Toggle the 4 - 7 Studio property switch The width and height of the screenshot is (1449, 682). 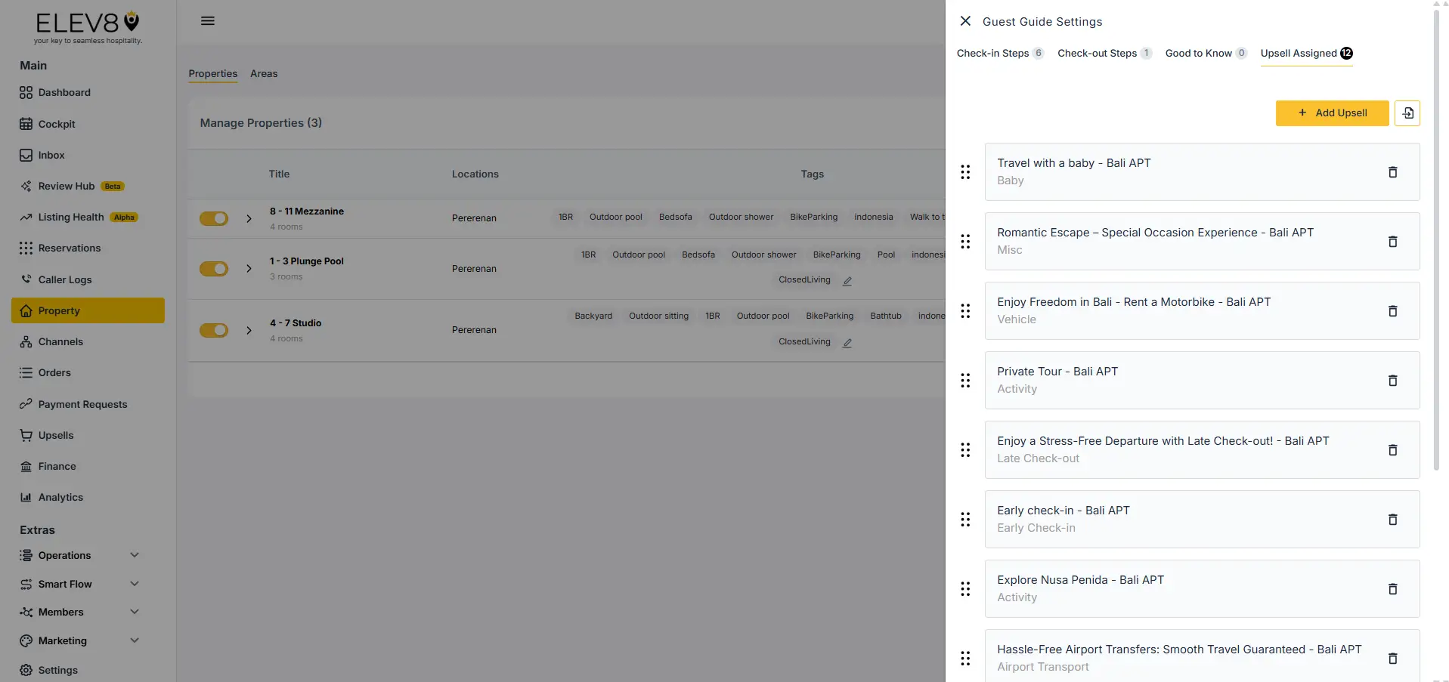[214, 330]
